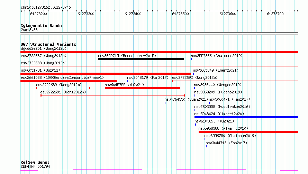Click the esv2722688 (Wong2012b) label
This screenshot has width=308, height=174.
(x=44, y=63)
